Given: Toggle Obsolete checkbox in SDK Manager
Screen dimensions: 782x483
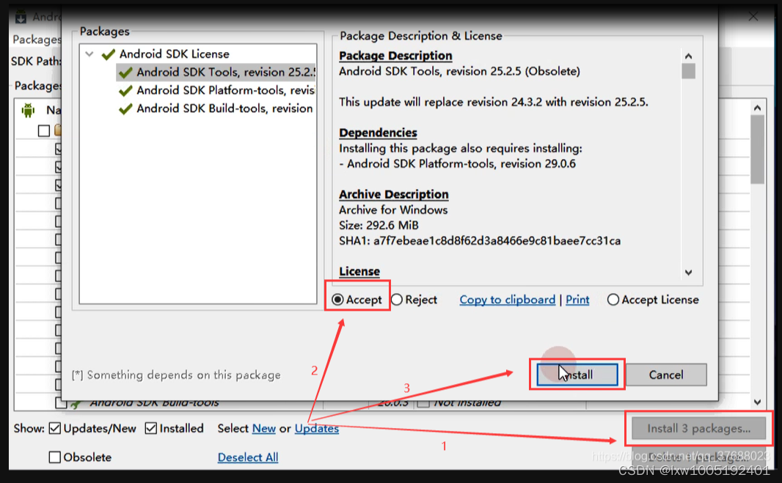Looking at the screenshot, I should click(55, 457).
